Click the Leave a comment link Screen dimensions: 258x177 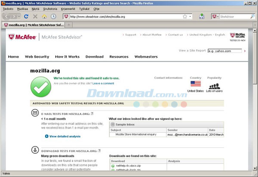pos(103,84)
